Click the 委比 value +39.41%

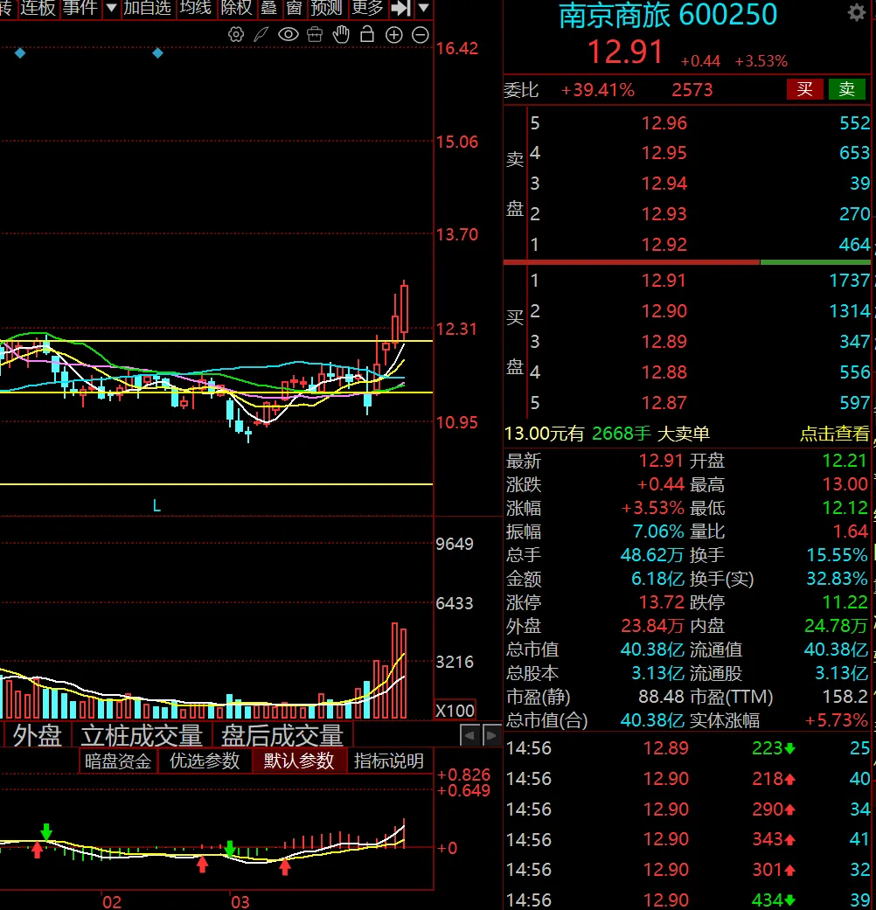[x=597, y=90]
